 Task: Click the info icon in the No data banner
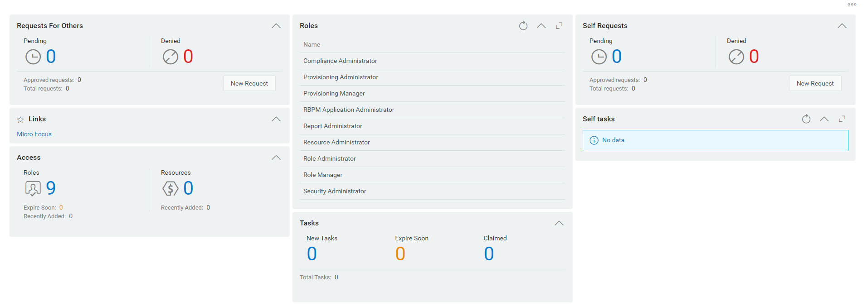594,140
